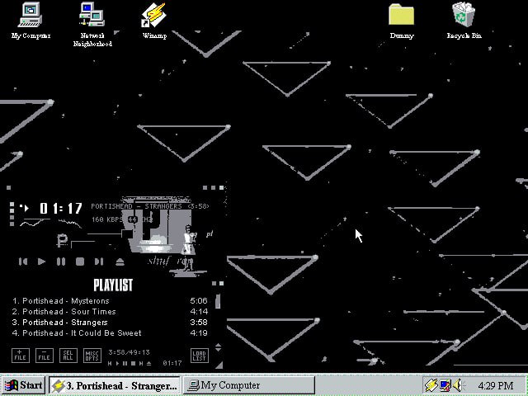Skip to the next track in Winamp
This screenshot has height=396, width=528.
tap(99, 262)
